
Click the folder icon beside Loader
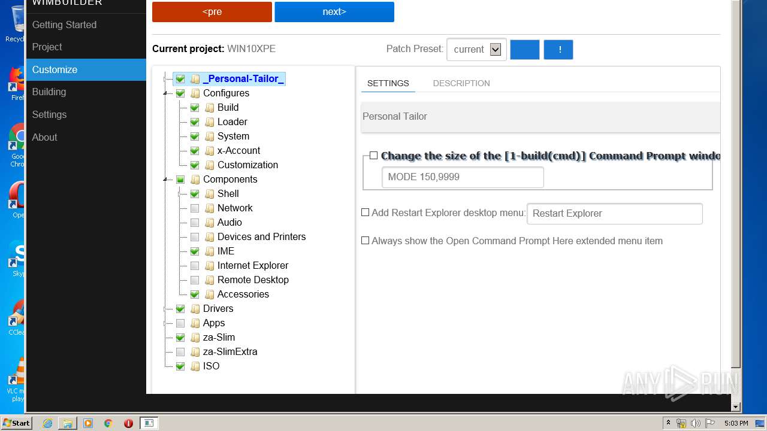(209, 122)
